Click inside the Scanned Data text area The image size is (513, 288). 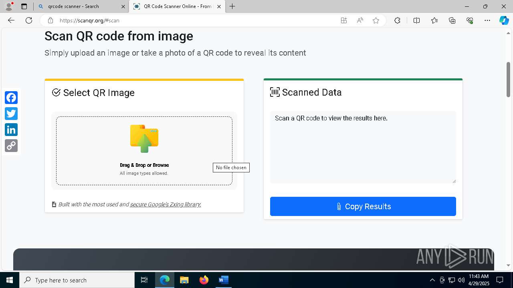[x=363, y=147]
